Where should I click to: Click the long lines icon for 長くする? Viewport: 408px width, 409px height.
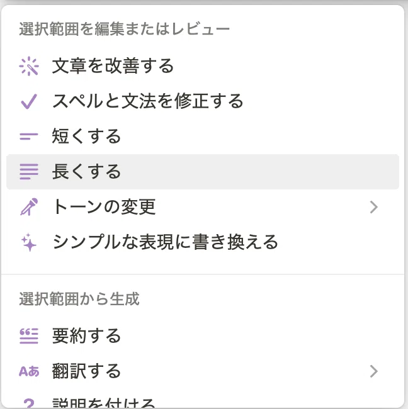click(x=29, y=172)
